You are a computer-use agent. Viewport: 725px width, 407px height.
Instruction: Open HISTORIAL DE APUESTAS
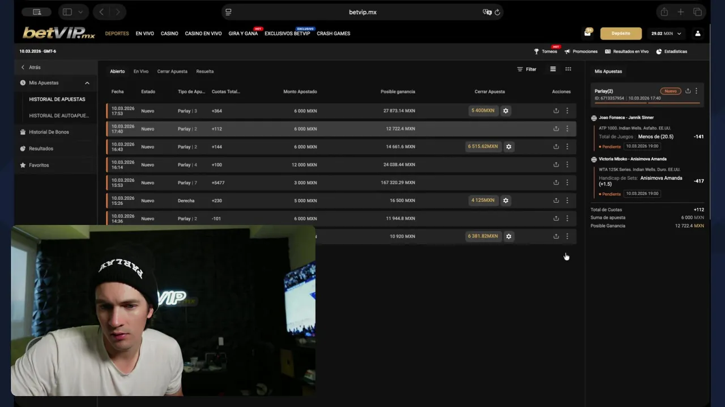[57, 99]
